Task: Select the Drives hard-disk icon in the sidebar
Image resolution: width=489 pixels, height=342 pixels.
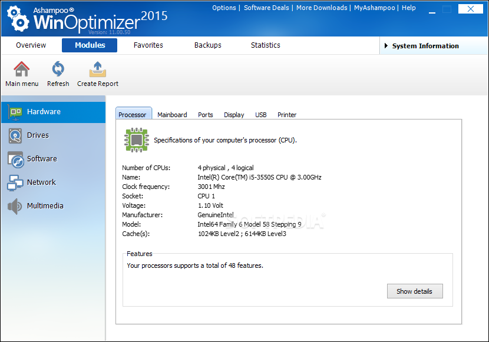Action: tap(15, 136)
